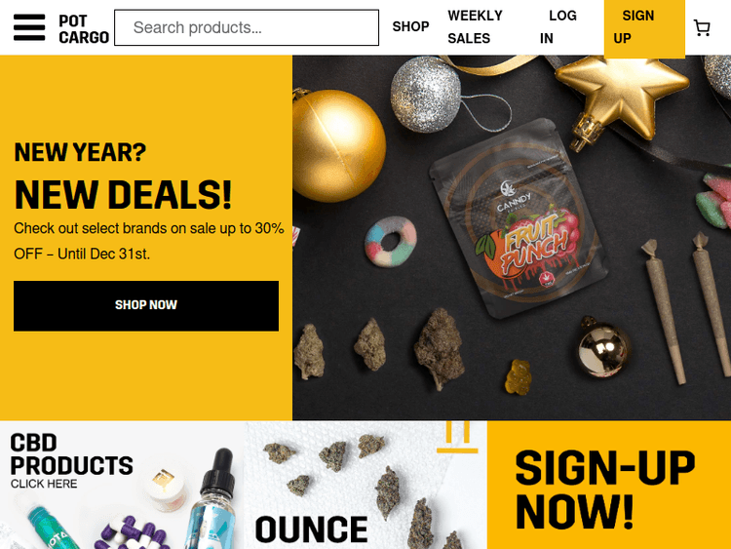This screenshot has width=731, height=549.
Task: Open the shopping cart icon
Action: 702,28
